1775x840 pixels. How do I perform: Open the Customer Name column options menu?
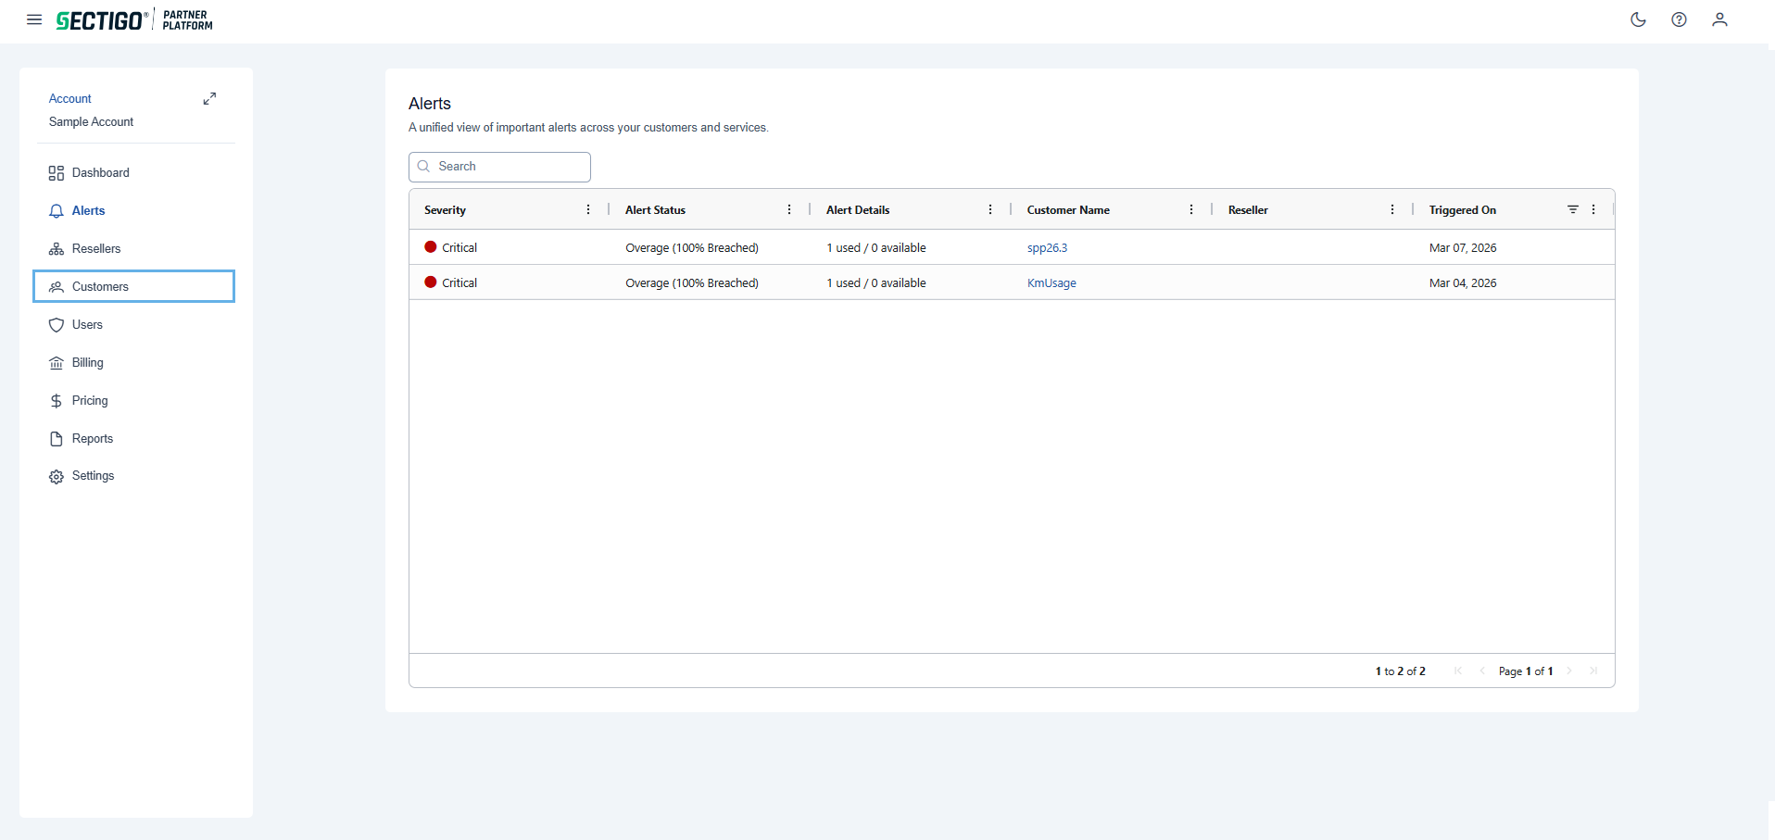coord(1191,209)
